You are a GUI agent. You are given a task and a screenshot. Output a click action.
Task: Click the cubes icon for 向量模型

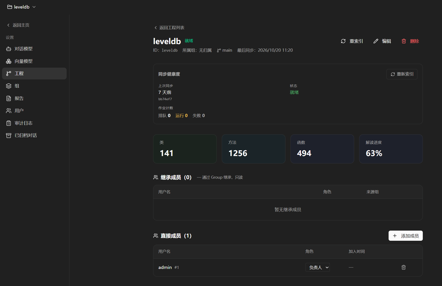9,61
